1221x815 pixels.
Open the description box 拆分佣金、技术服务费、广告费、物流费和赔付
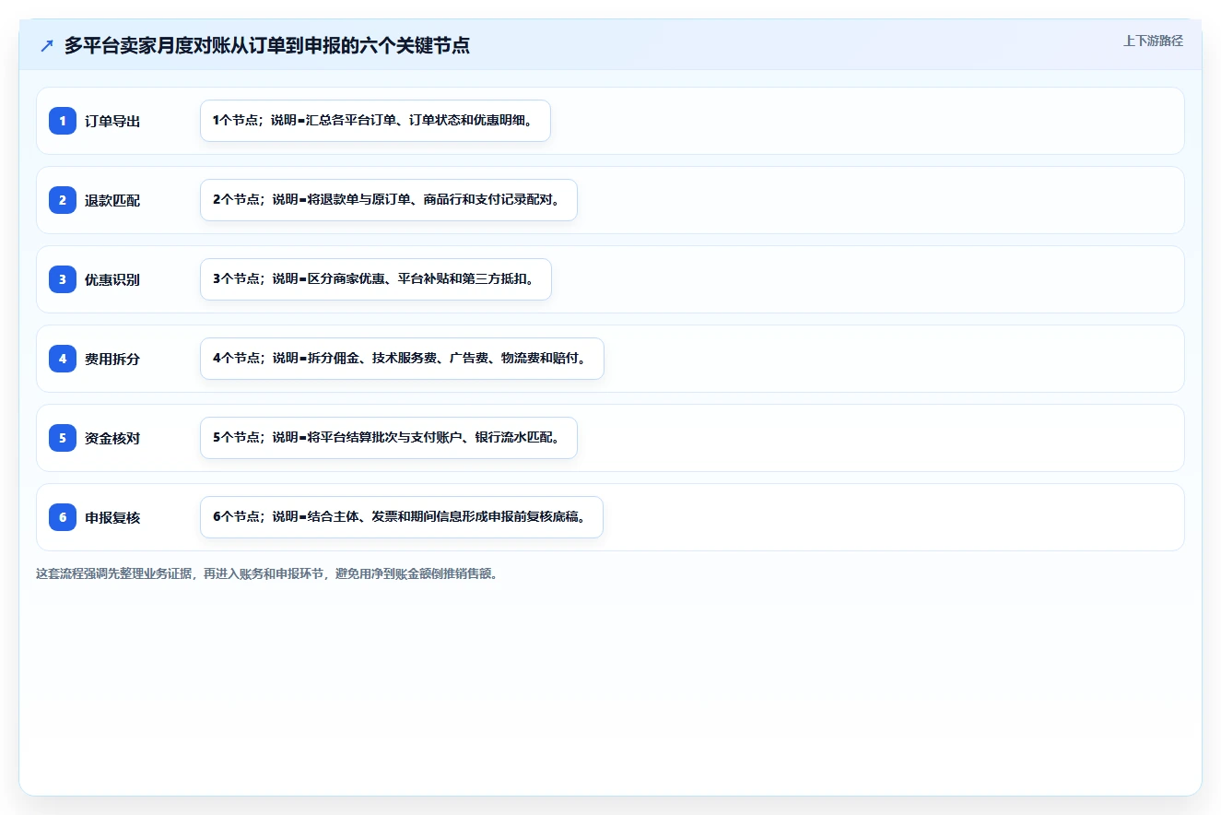point(402,359)
